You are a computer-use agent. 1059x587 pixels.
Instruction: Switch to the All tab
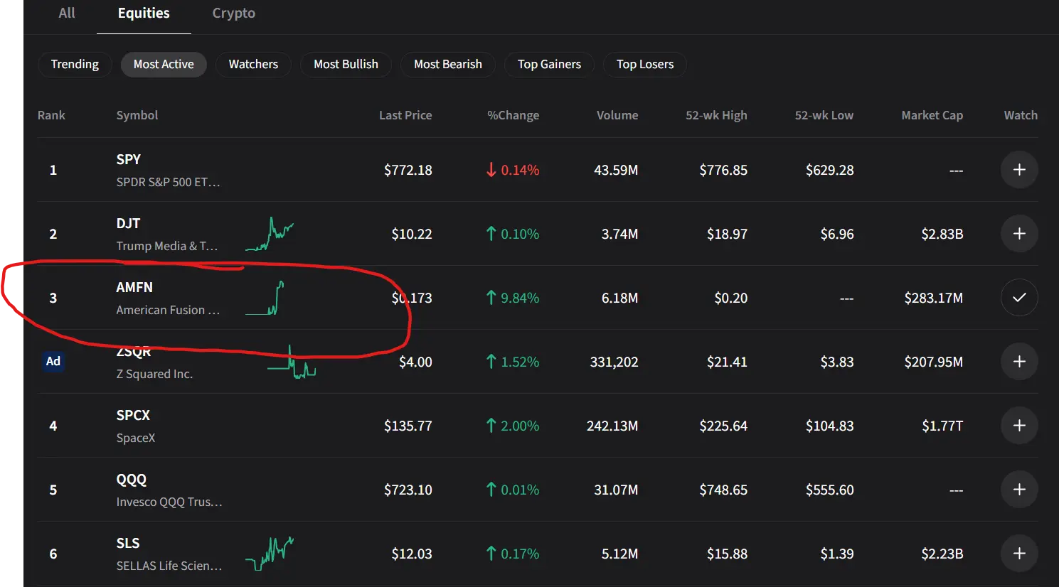point(67,13)
